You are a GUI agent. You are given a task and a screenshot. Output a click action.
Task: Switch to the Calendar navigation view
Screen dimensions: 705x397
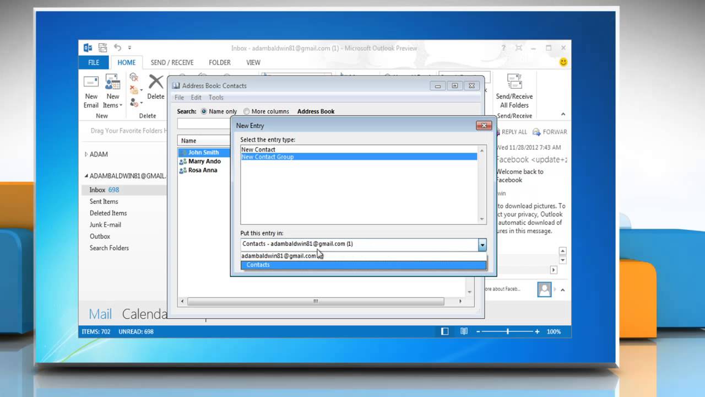click(144, 314)
